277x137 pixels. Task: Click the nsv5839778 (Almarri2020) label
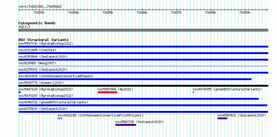click(x=41, y=83)
